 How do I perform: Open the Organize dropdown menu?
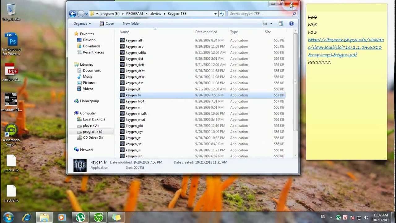[x=82, y=24]
